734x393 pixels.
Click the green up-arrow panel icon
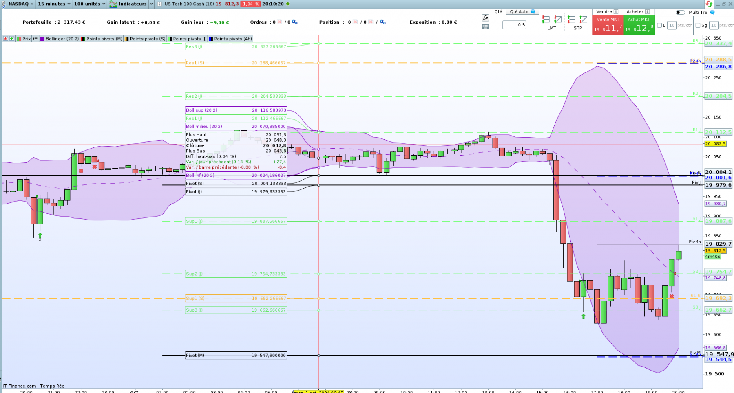point(11,39)
